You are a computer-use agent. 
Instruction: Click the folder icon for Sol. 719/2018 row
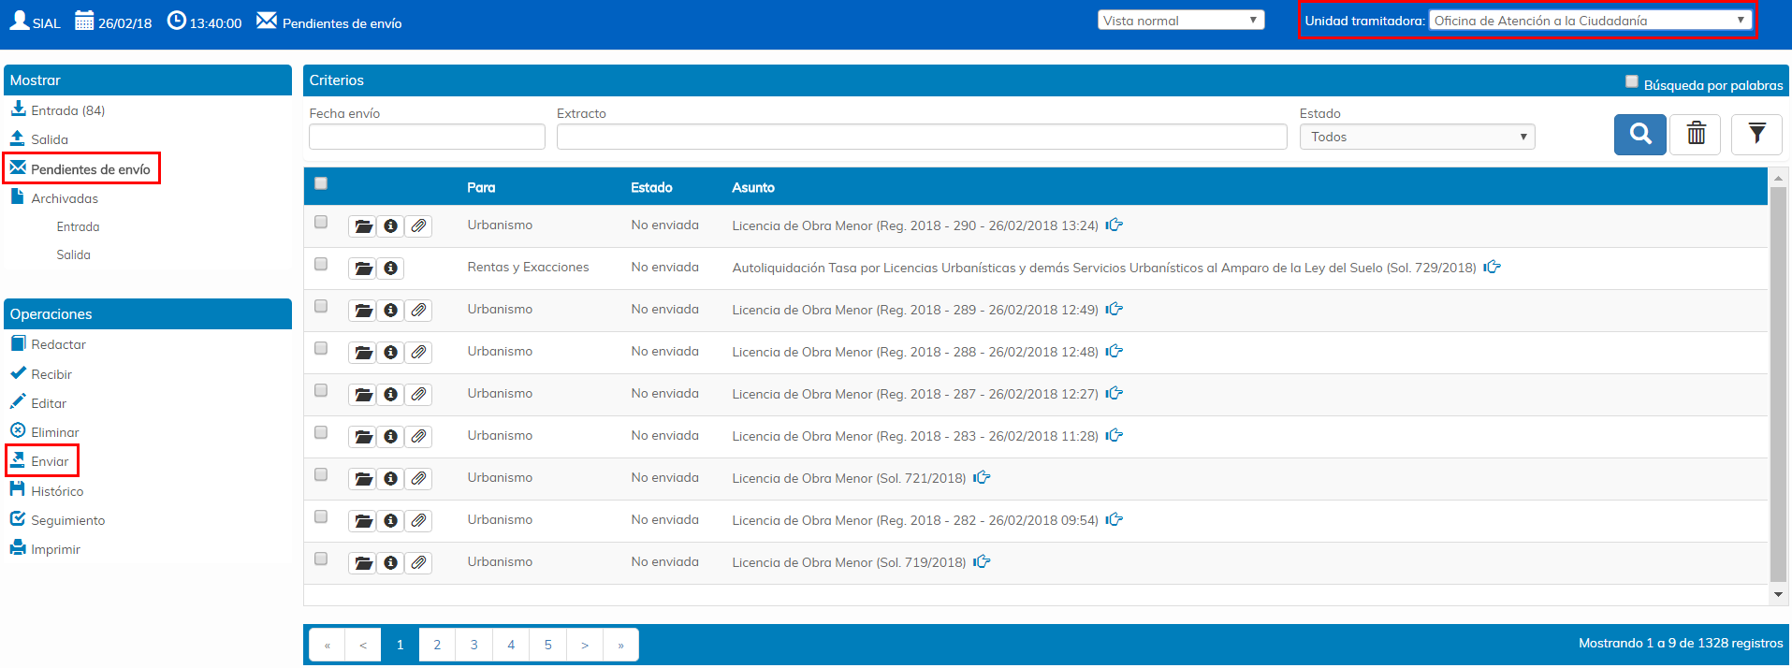click(363, 563)
